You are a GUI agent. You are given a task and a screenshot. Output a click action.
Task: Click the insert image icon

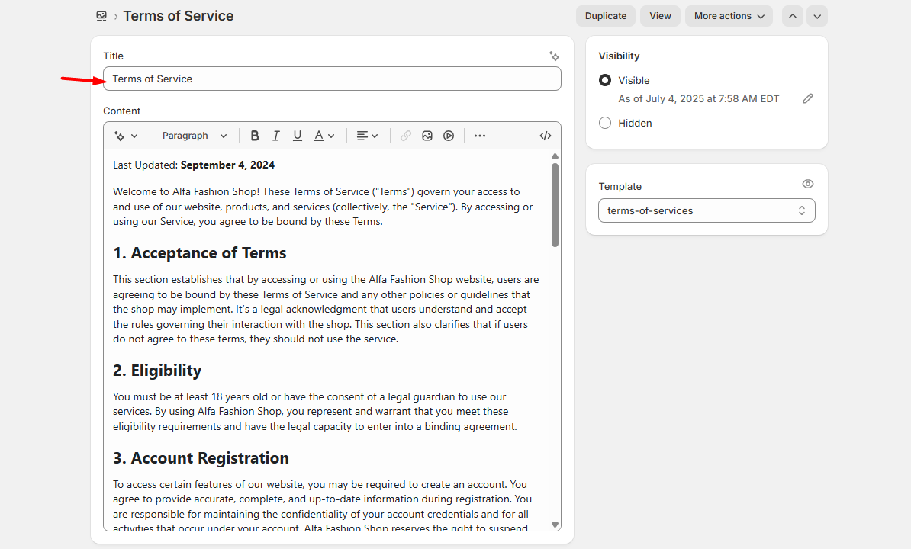pyautogui.click(x=427, y=136)
